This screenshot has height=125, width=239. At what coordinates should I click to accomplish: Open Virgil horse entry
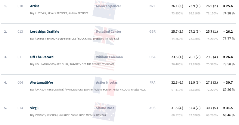point(34,108)
